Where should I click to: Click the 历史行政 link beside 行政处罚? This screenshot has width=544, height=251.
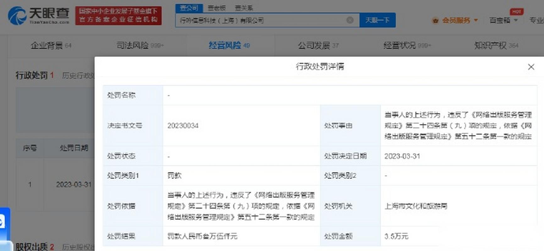78,76
